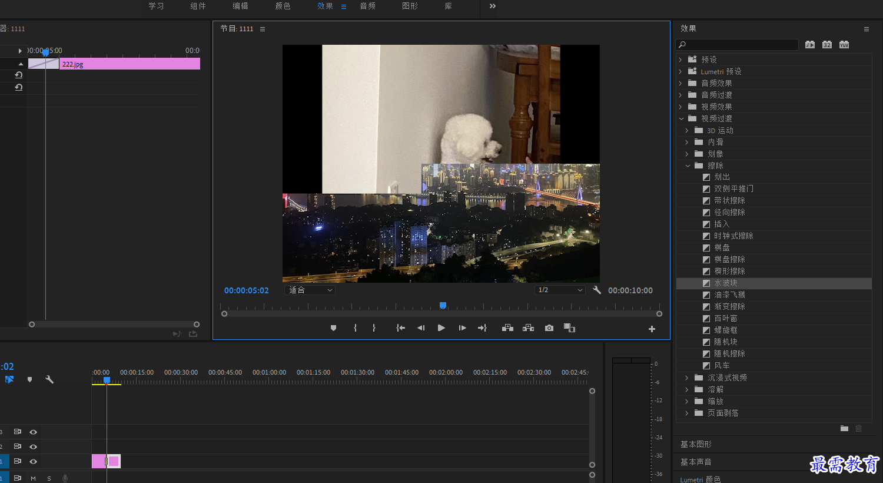Viewport: 883px width, 483px height.
Task: Filter by accelerated effects icon
Action: pos(810,45)
